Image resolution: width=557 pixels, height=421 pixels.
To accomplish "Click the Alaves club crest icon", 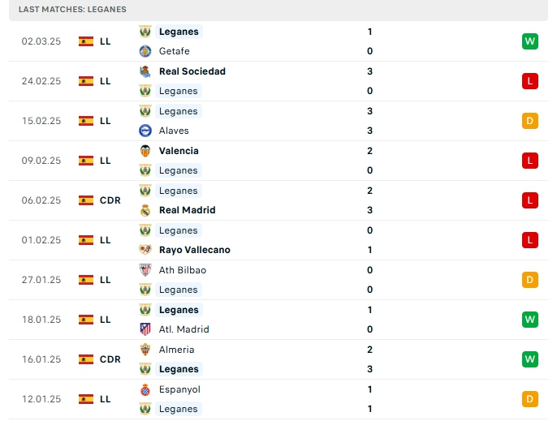I will click(145, 131).
